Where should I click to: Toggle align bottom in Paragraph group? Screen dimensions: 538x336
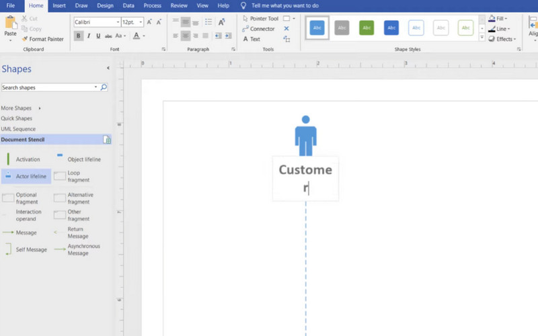pyautogui.click(x=196, y=22)
